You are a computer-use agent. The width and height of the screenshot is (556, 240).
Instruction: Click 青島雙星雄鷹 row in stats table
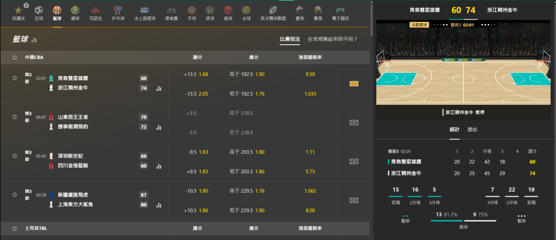[x=462, y=162]
